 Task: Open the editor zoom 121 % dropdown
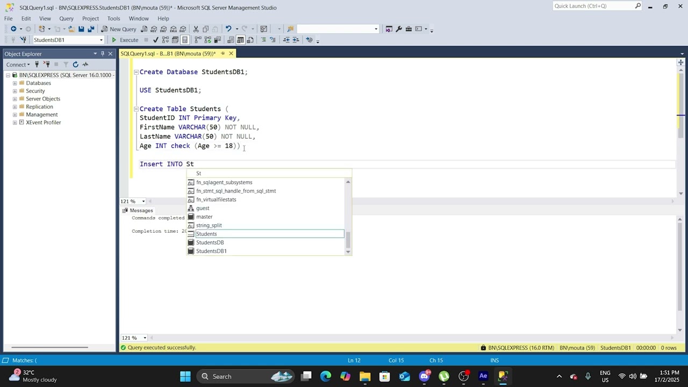(143, 201)
